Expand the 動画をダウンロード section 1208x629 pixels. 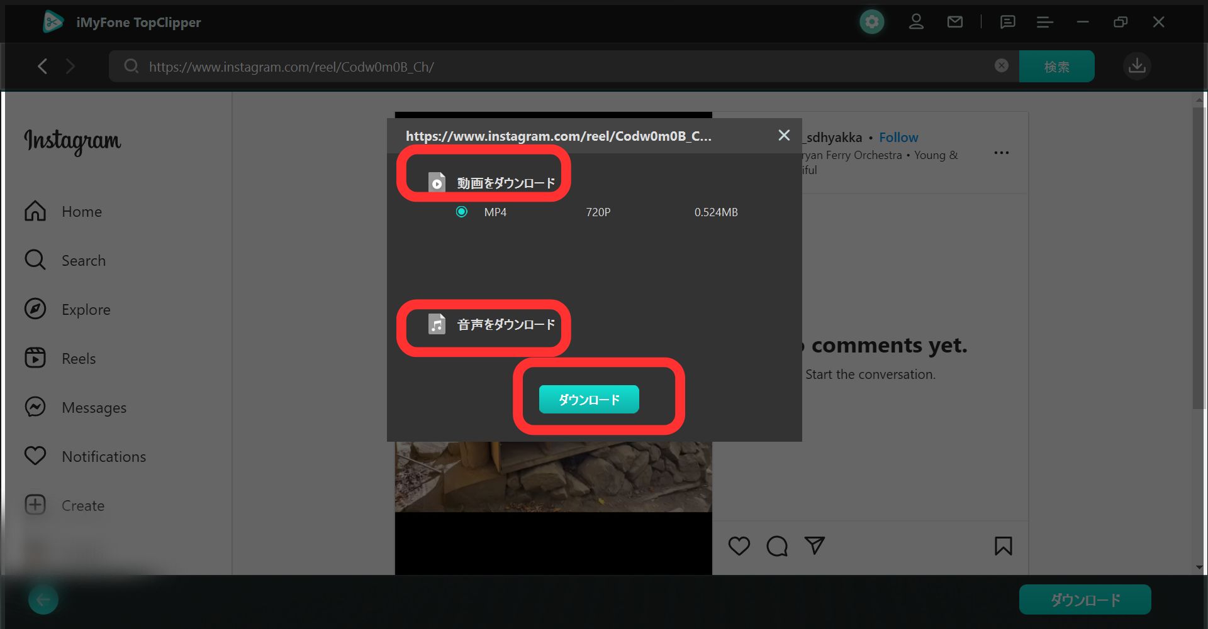(x=493, y=183)
